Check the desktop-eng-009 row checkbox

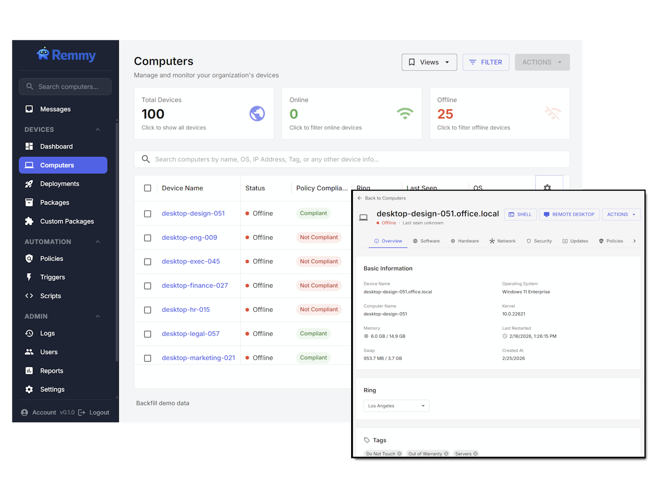point(148,238)
